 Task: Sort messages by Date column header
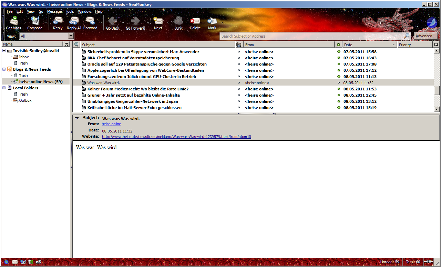[x=370, y=44]
